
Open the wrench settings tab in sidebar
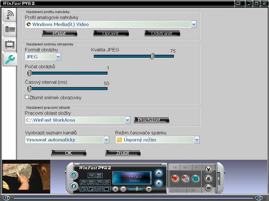point(10,59)
